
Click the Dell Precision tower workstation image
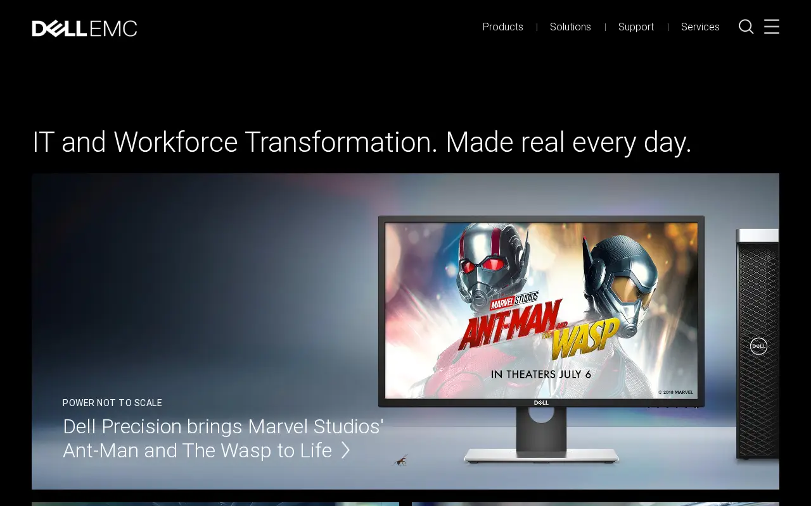click(757, 343)
